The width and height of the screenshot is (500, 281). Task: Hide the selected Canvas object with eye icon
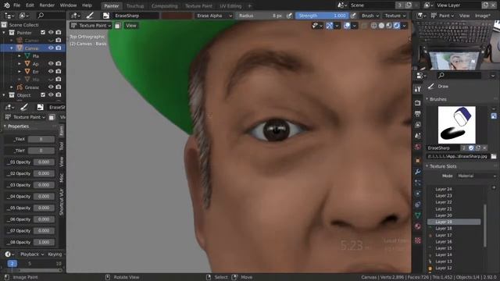(51, 48)
